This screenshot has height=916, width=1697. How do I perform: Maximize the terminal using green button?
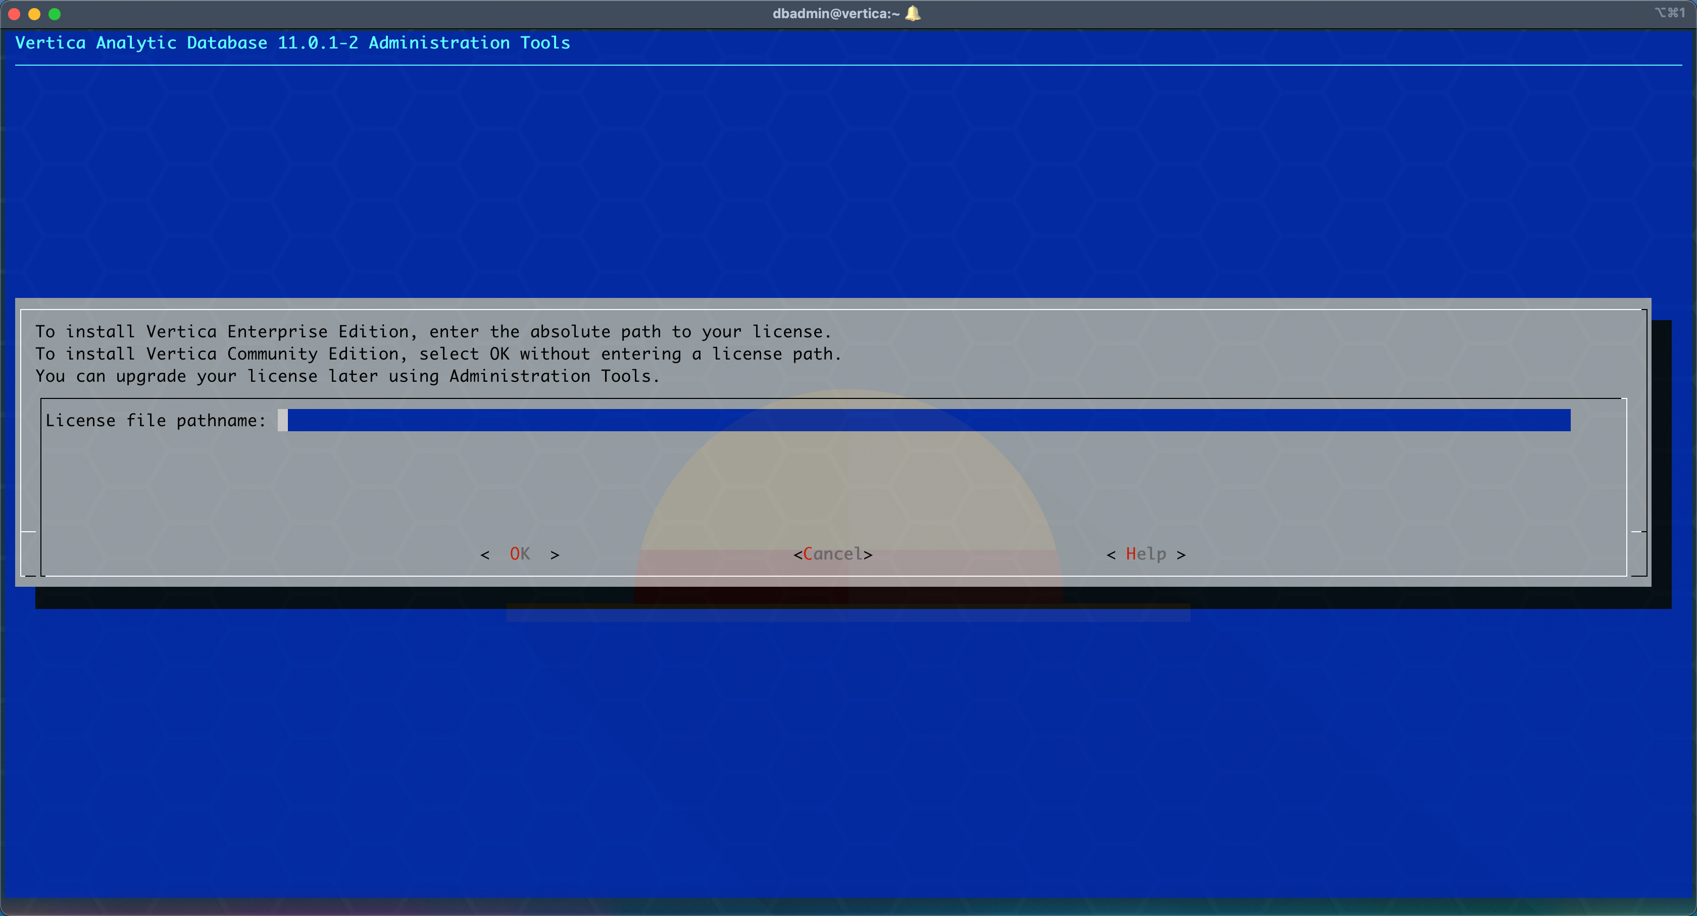(55, 14)
